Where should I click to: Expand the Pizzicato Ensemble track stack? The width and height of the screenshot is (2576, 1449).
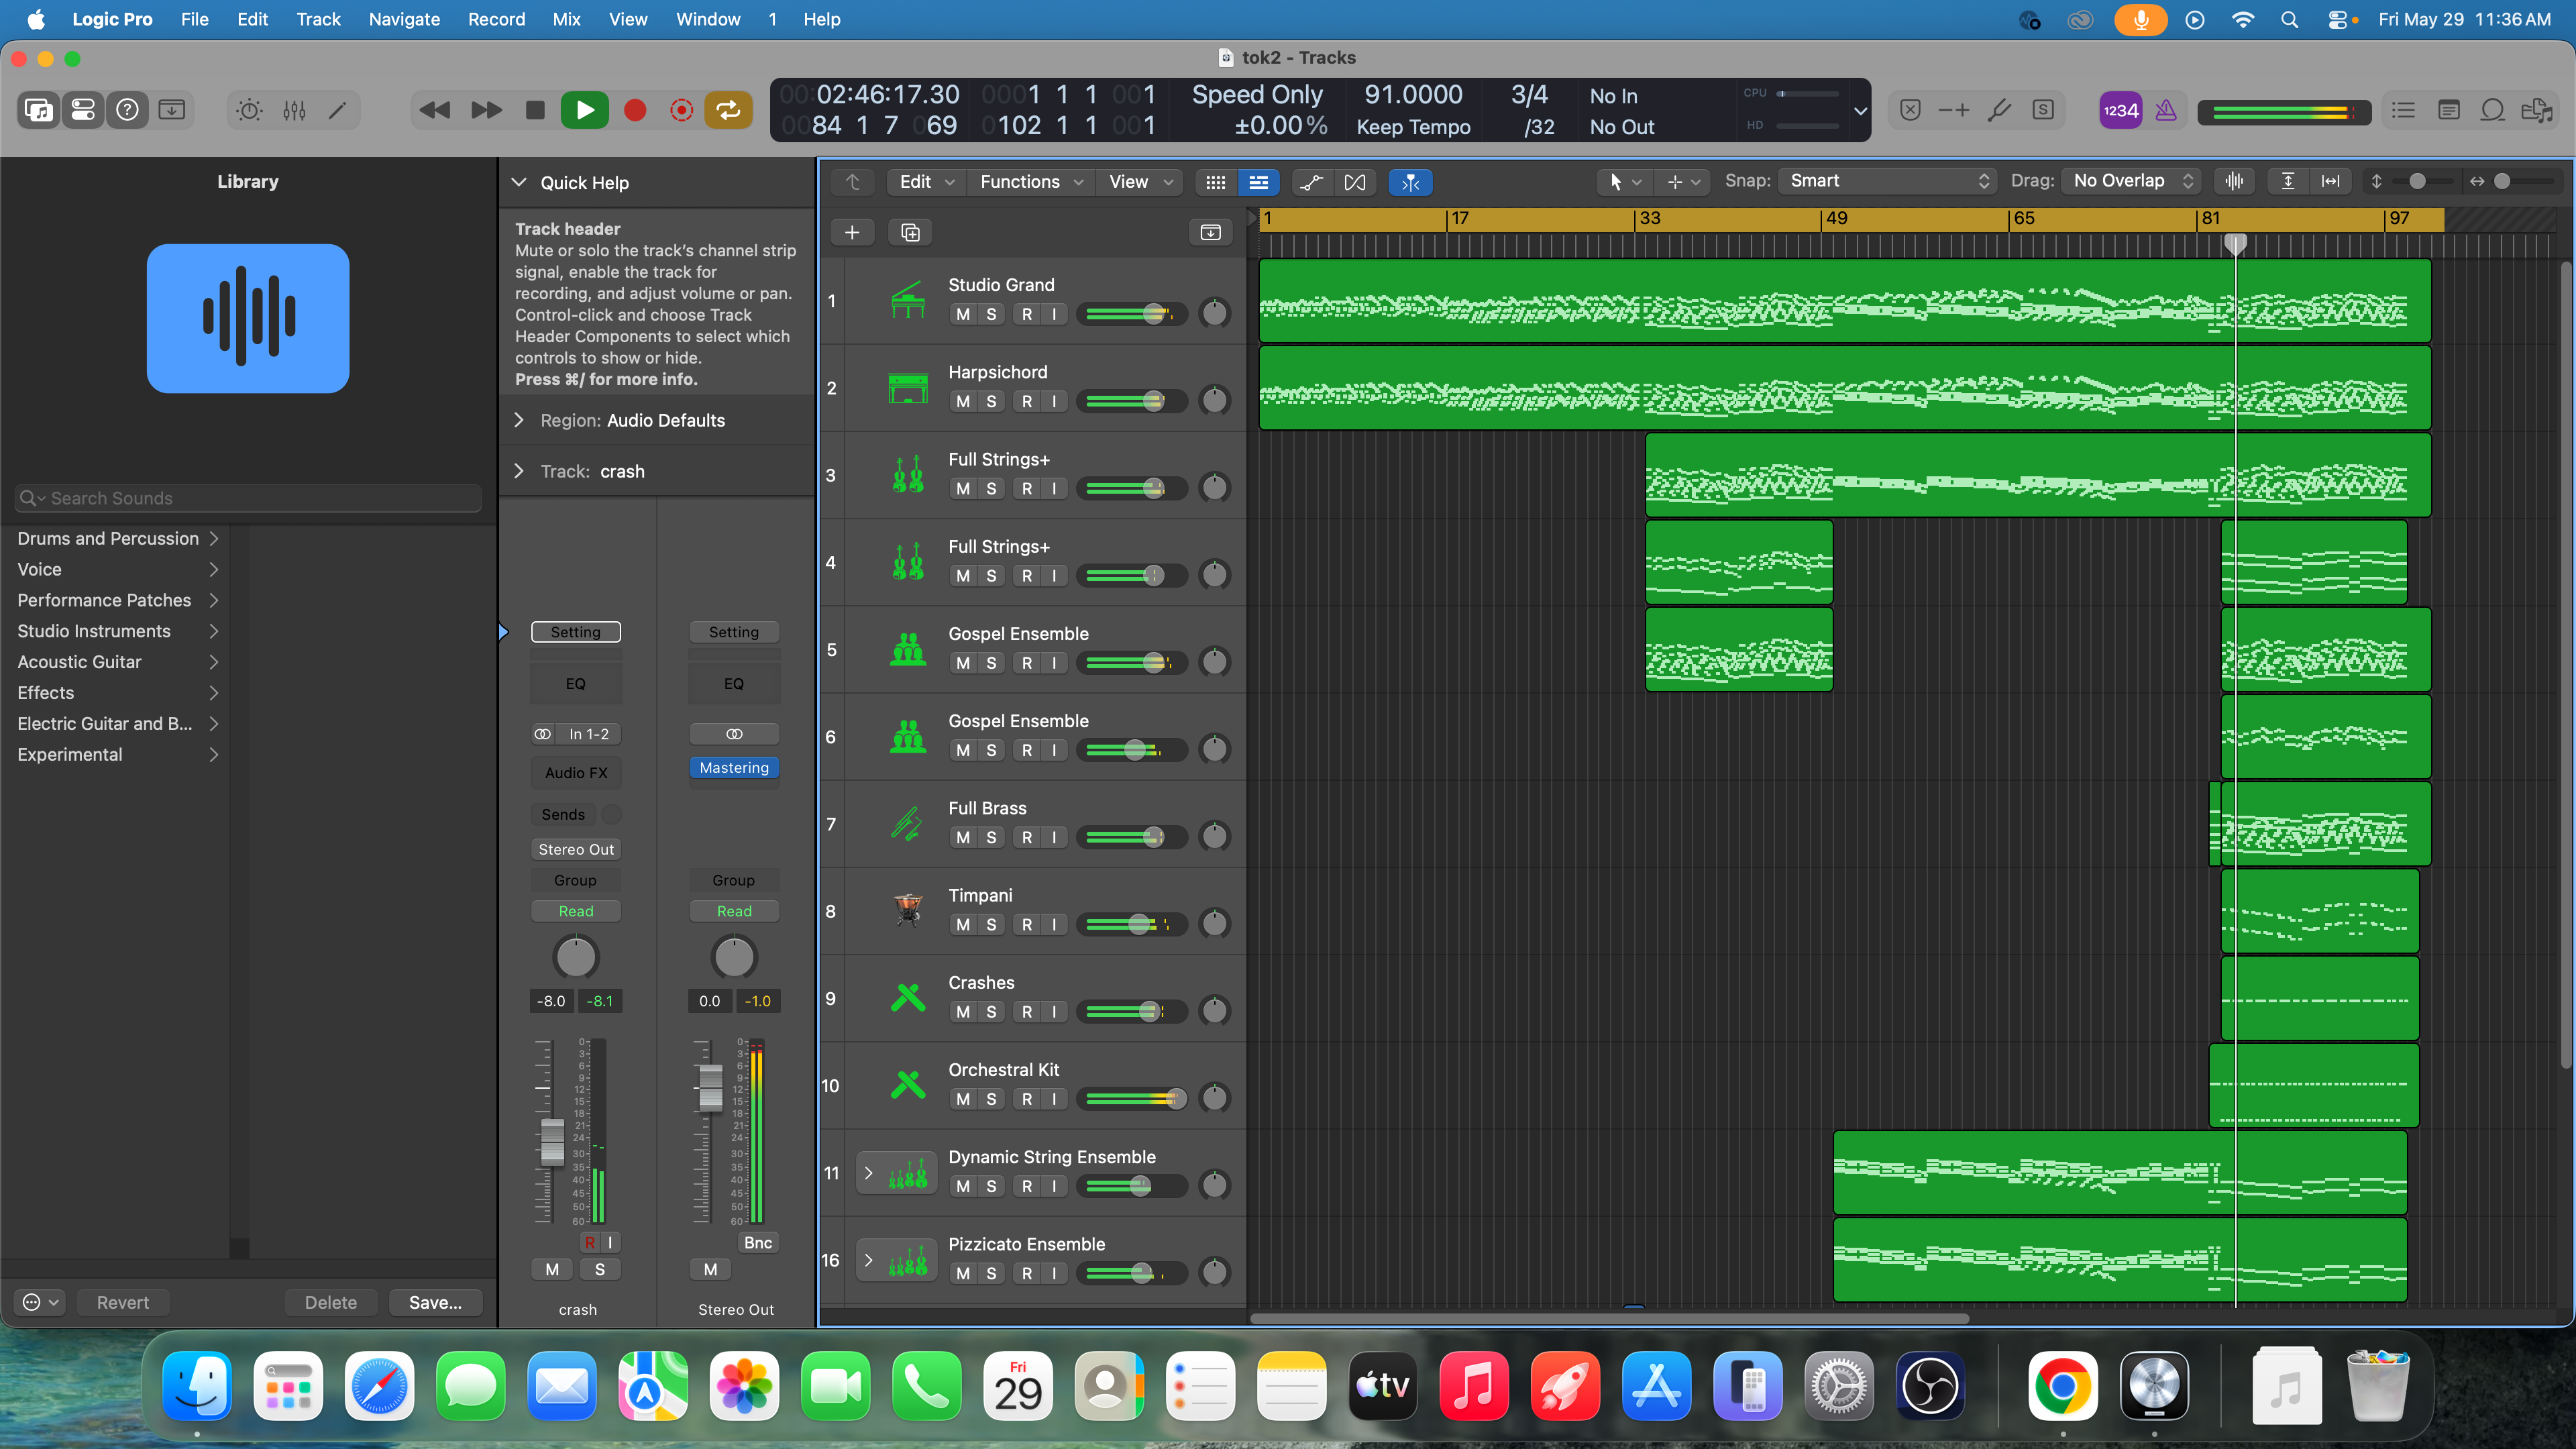tap(868, 1260)
